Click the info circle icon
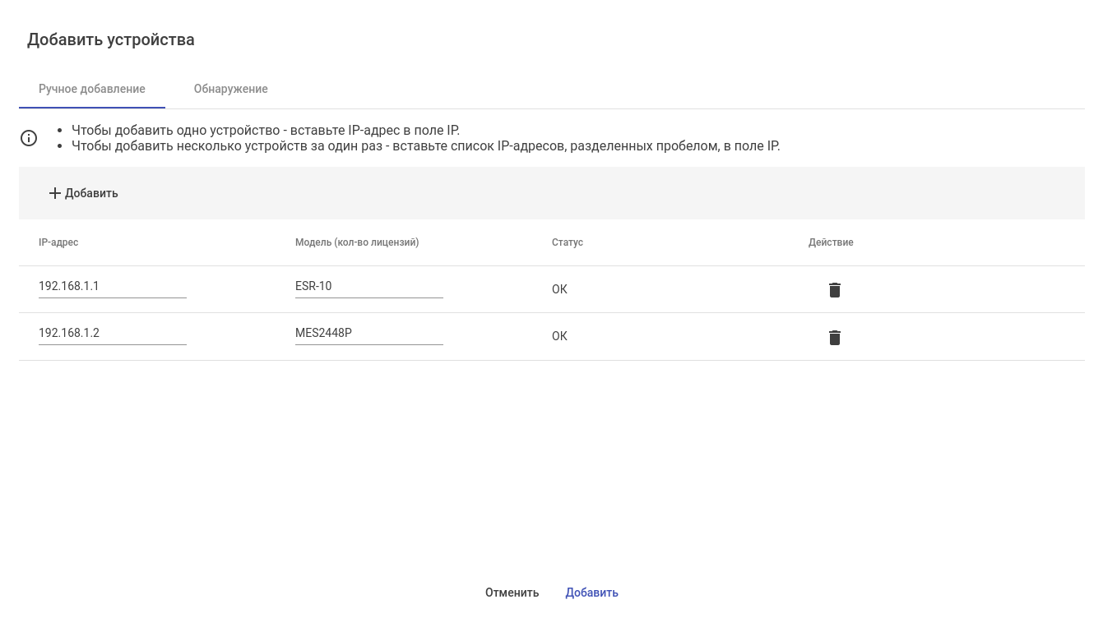The height and width of the screenshot is (618, 1103). tap(29, 138)
